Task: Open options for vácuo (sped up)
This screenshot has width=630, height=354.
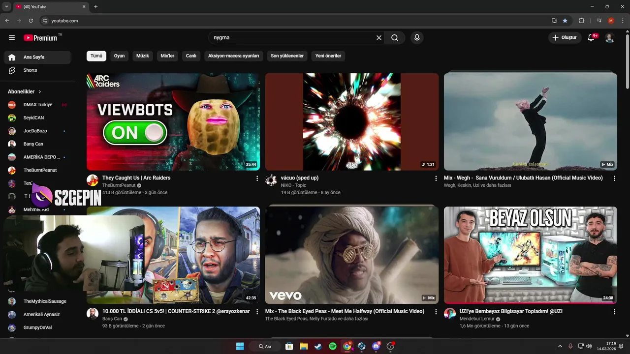Action: pyautogui.click(x=436, y=178)
